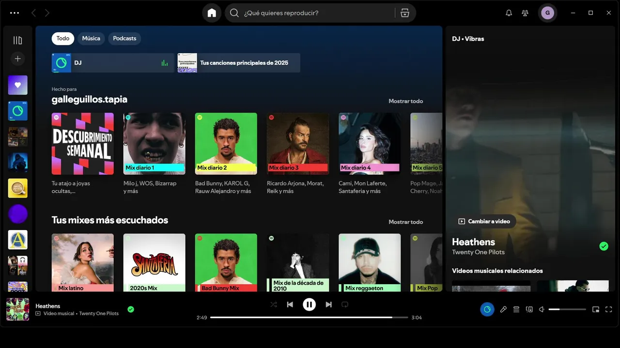This screenshot has width=620, height=348.
Task: Open the profile avatar G
Action: [x=547, y=13]
